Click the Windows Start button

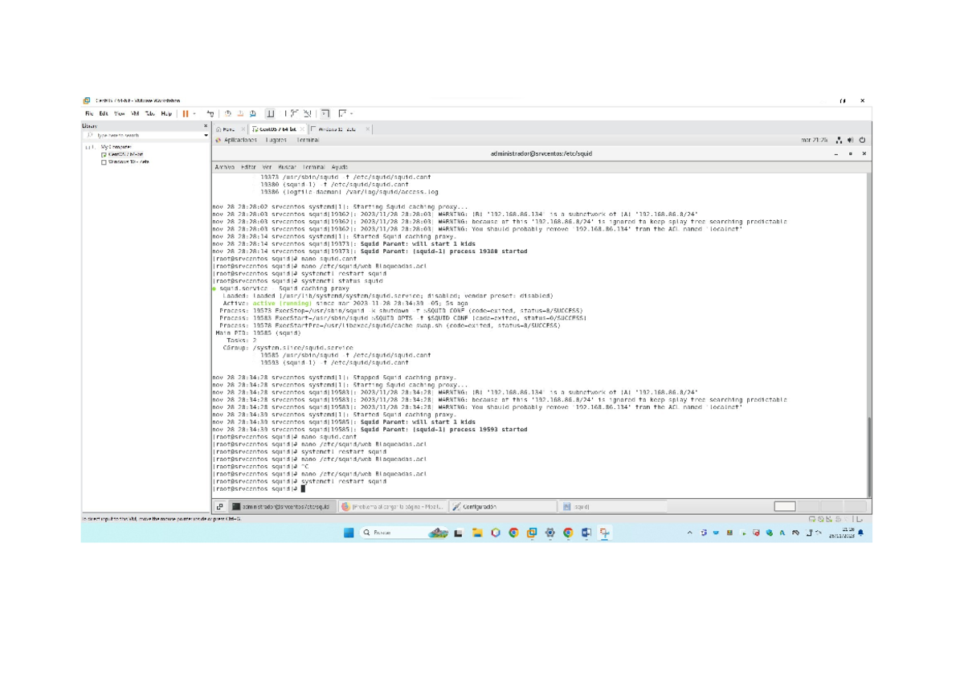349,533
